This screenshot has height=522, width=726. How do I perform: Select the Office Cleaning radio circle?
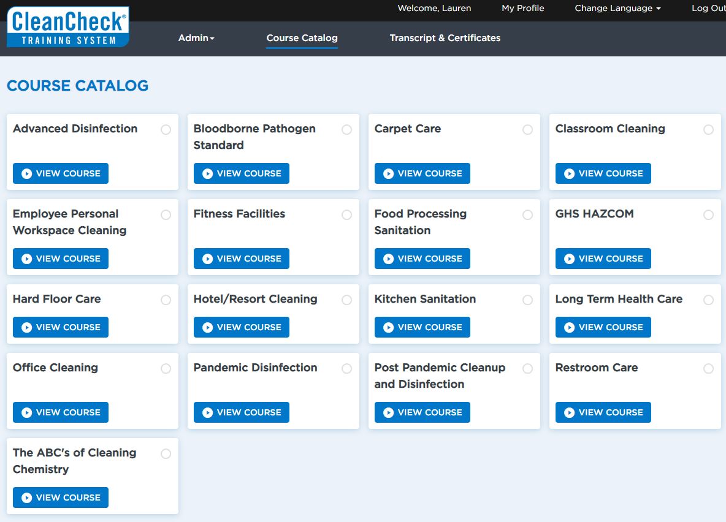(x=166, y=368)
